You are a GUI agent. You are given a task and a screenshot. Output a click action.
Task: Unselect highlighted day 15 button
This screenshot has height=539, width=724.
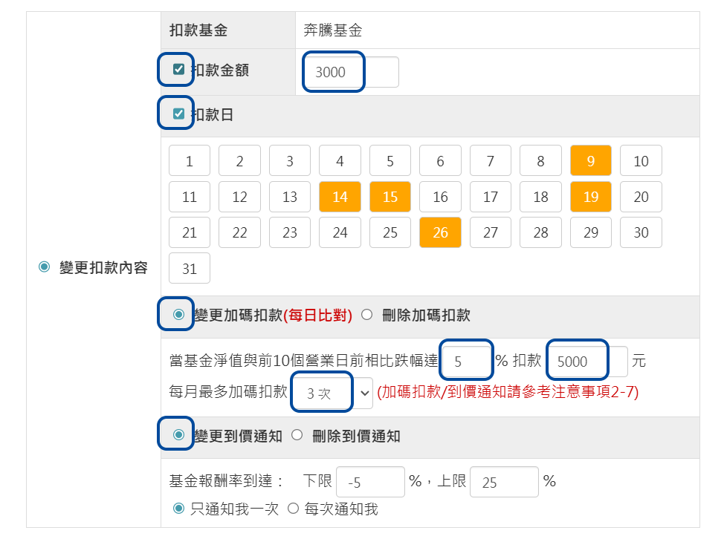click(x=390, y=197)
